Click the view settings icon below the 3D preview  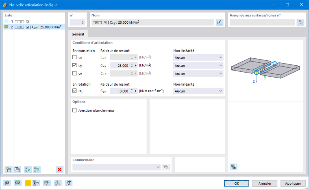point(233,167)
